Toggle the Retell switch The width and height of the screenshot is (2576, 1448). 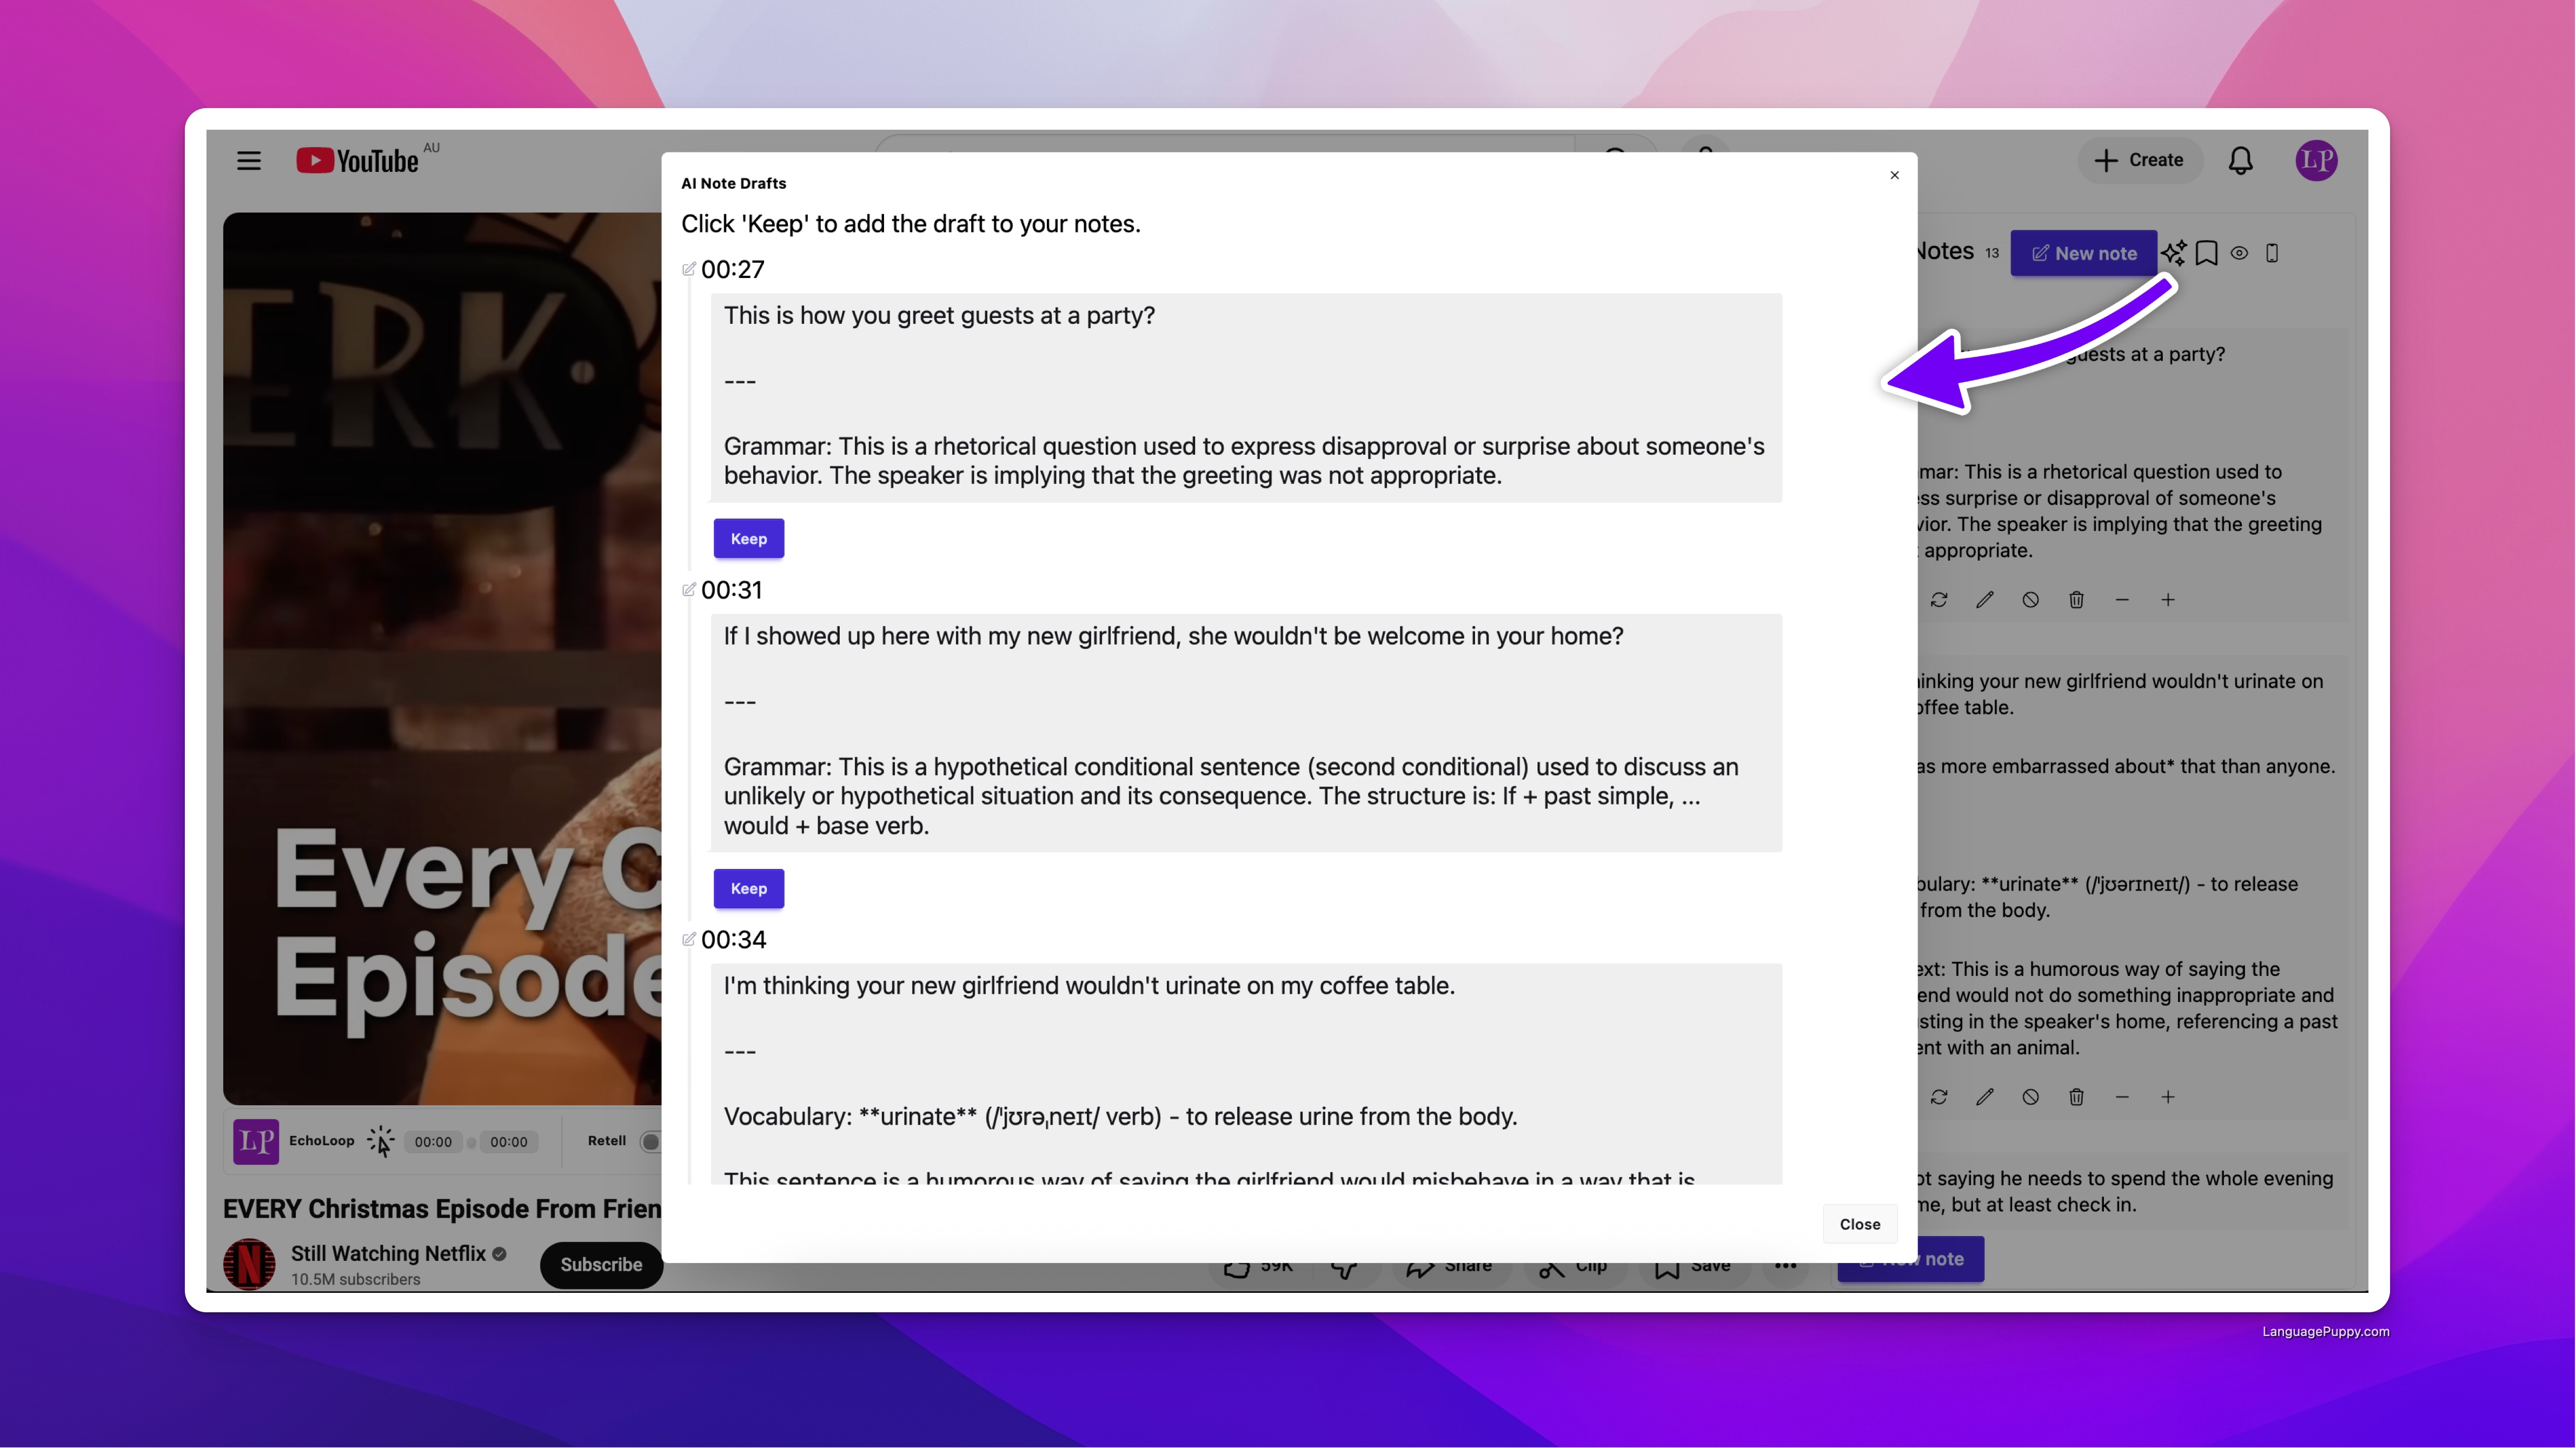point(651,1141)
